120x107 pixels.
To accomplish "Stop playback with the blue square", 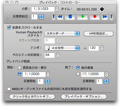I will 70,17.
